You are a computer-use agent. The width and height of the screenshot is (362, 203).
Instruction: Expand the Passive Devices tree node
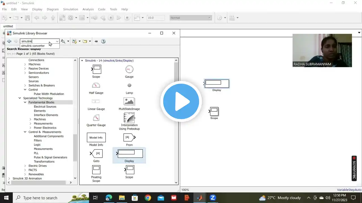click(x=25, y=69)
